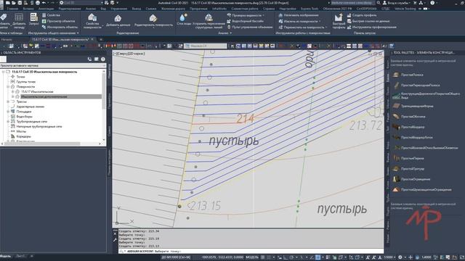Viewport: 465px width, 261px height.
Task: Expand the 15.6.17 Изыскательская surface node
Action: click(13, 92)
